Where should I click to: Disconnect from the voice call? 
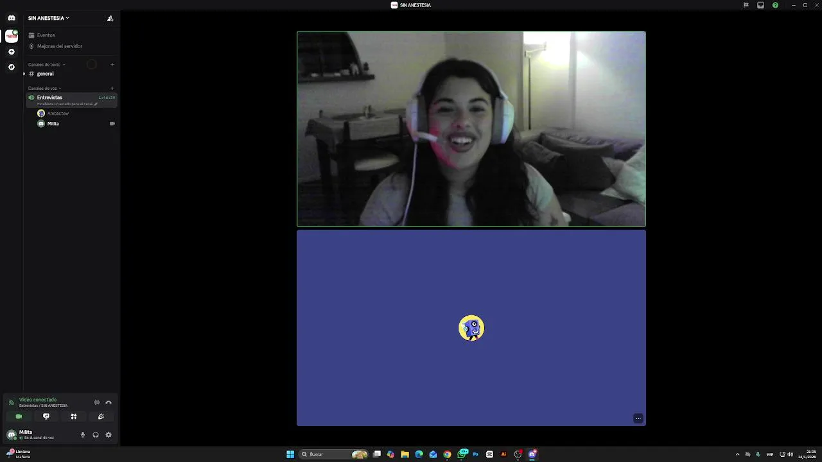point(109,402)
